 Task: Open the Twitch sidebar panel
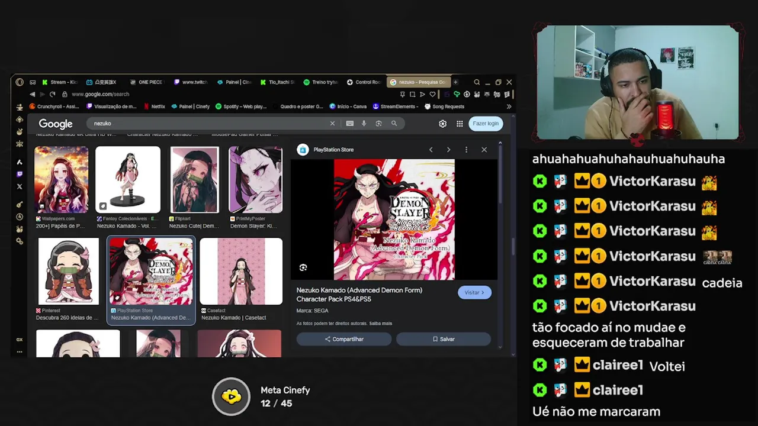[x=20, y=174]
